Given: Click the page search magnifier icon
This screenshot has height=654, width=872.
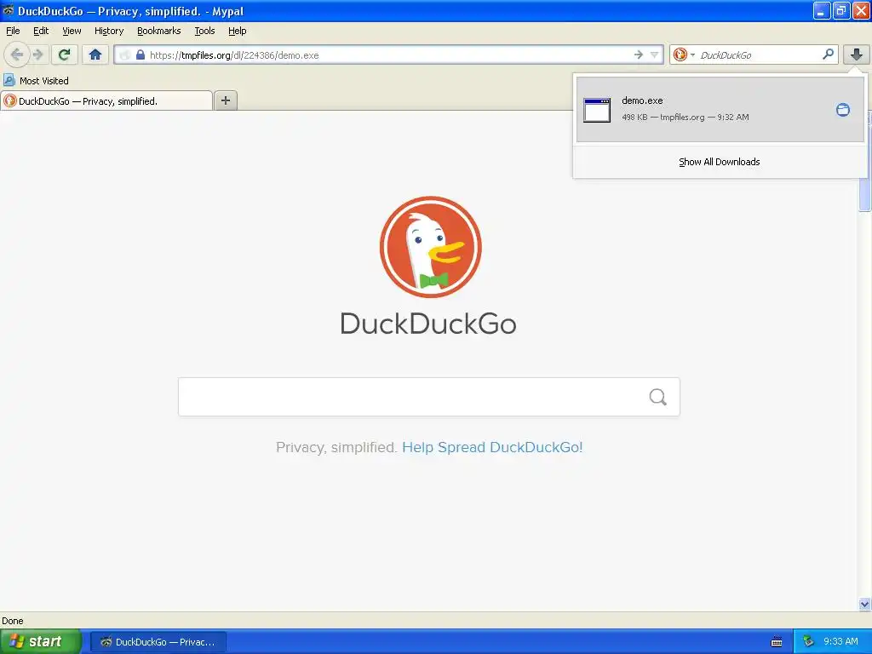Looking at the screenshot, I should (658, 397).
